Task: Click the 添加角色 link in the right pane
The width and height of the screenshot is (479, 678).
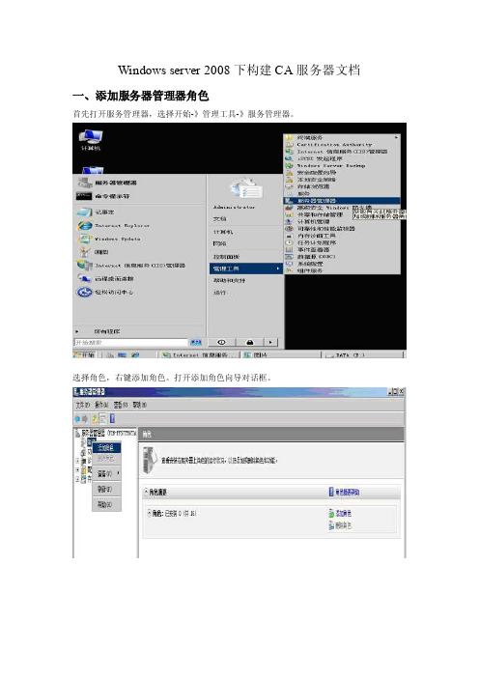Action: (x=340, y=513)
